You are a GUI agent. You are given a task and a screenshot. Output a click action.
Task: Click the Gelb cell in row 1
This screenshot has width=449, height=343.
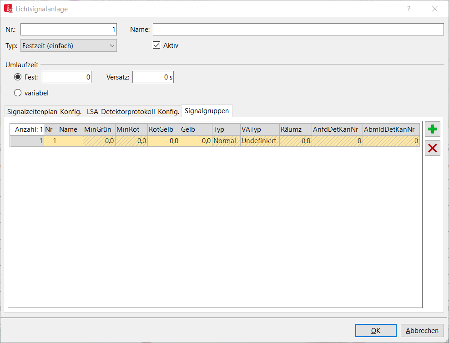tap(196, 141)
